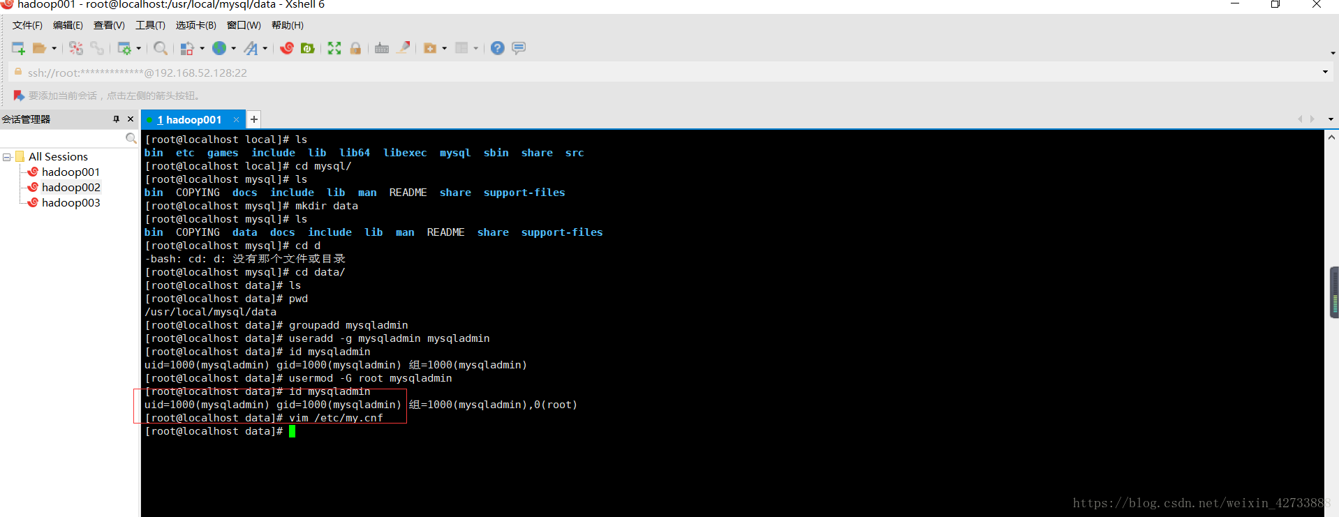This screenshot has width=1339, height=517.
Task: Click the terminal prompt cursor line
Action: tap(220, 432)
